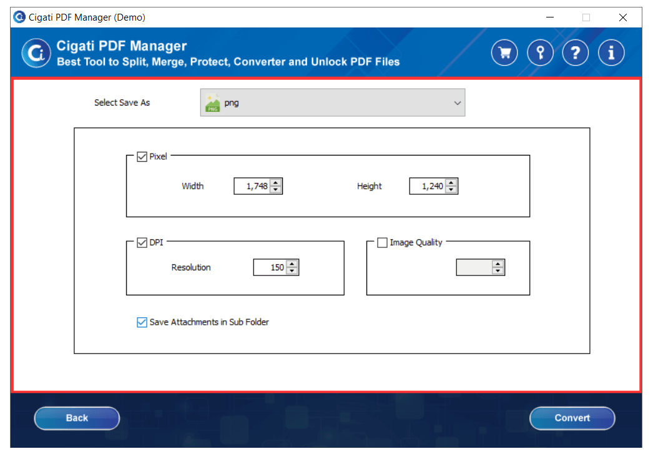
Task: Uncheck the Pixel checkbox
Action: pos(142,157)
